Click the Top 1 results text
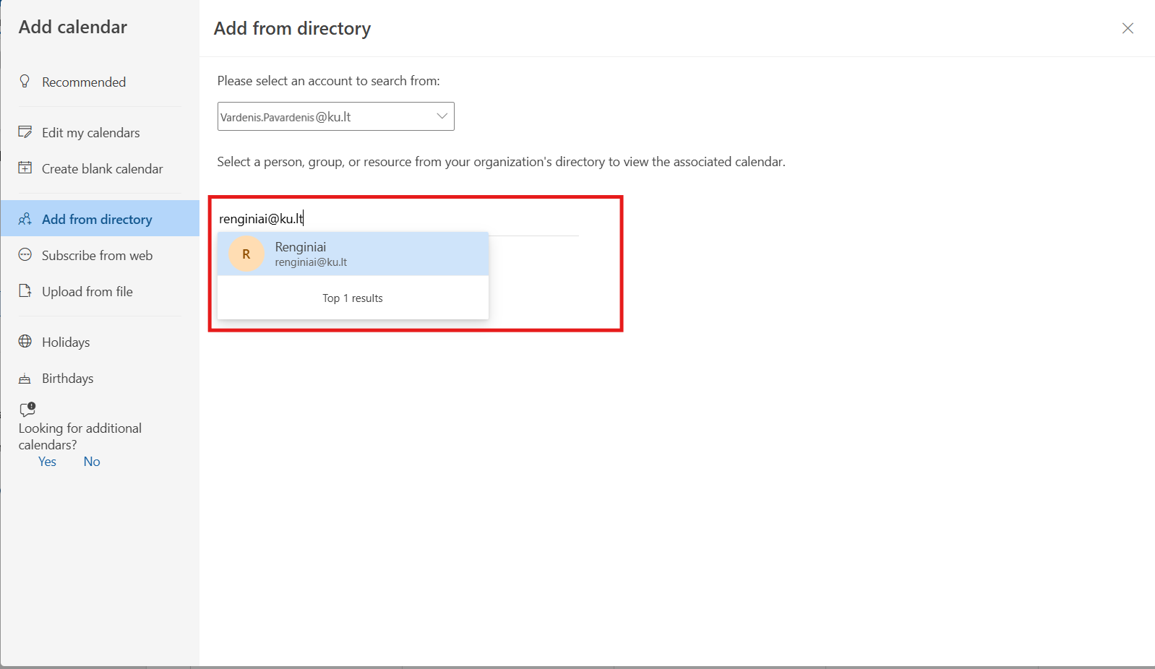Image resolution: width=1155 pixels, height=669 pixels. point(353,298)
